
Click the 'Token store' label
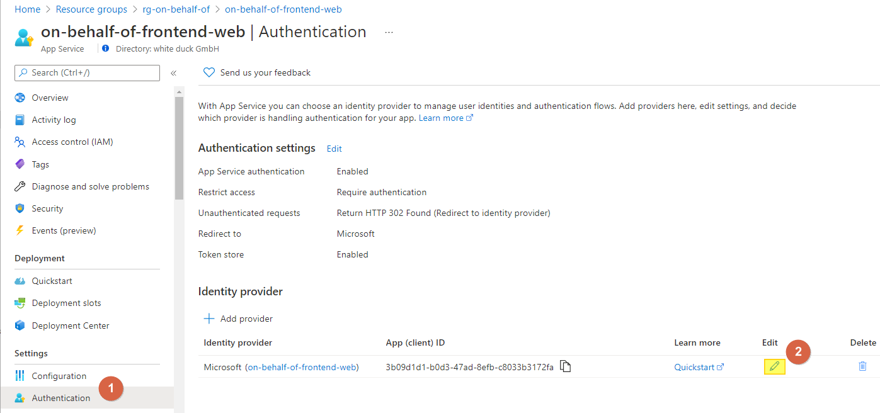(221, 254)
